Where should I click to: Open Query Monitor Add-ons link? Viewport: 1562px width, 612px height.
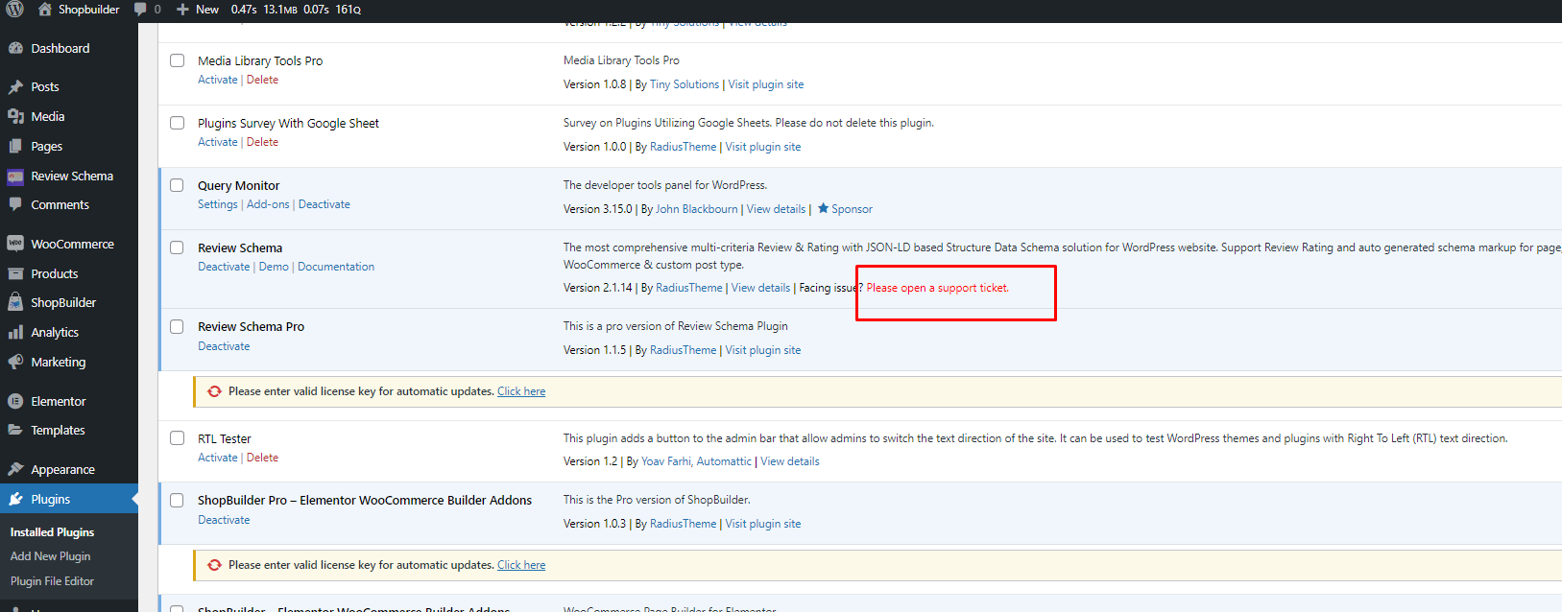coord(268,204)
